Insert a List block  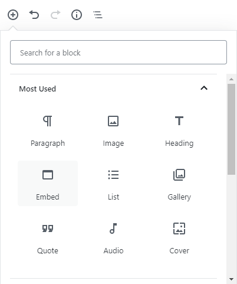pyautogui.click(x=113, y=183)
